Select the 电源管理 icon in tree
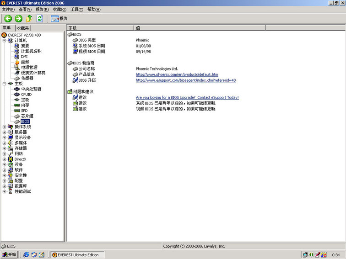The image size is (346, 259). click(17, 68)
